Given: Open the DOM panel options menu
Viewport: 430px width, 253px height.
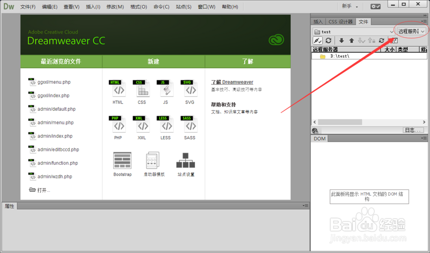Looking at the screenshot, I should point(424,138).
